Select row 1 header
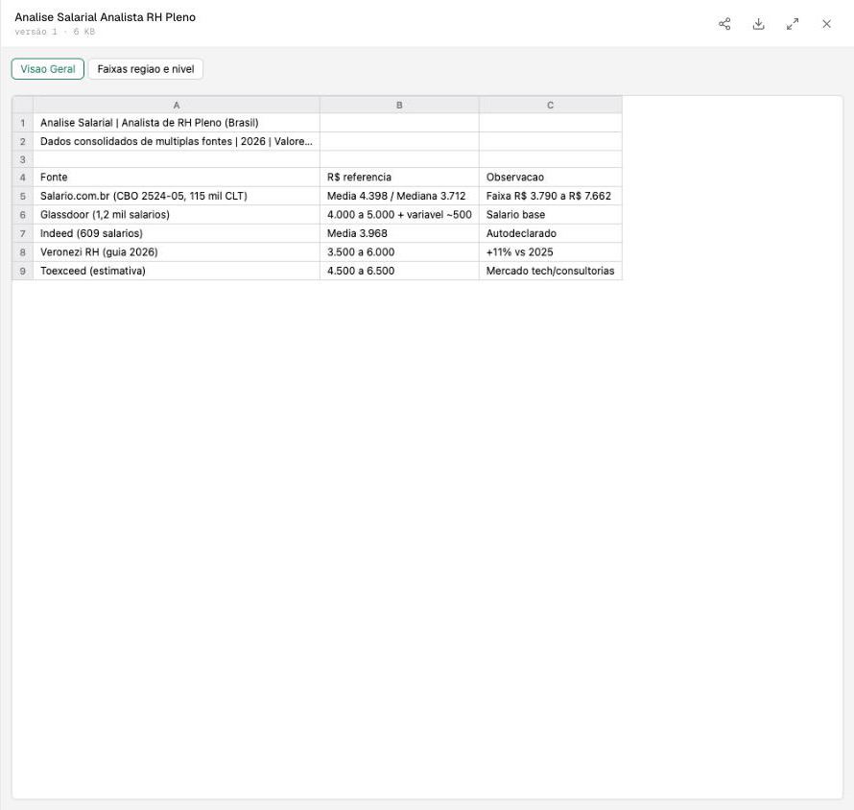 (x=22, y=123)
